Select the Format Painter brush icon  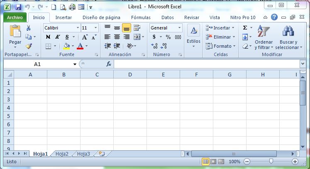pos(29,46)
